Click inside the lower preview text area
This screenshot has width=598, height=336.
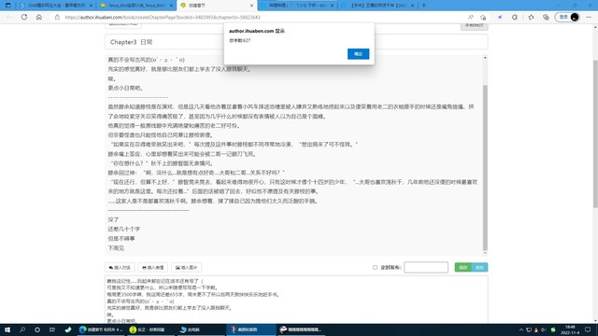tap(296, 300)
